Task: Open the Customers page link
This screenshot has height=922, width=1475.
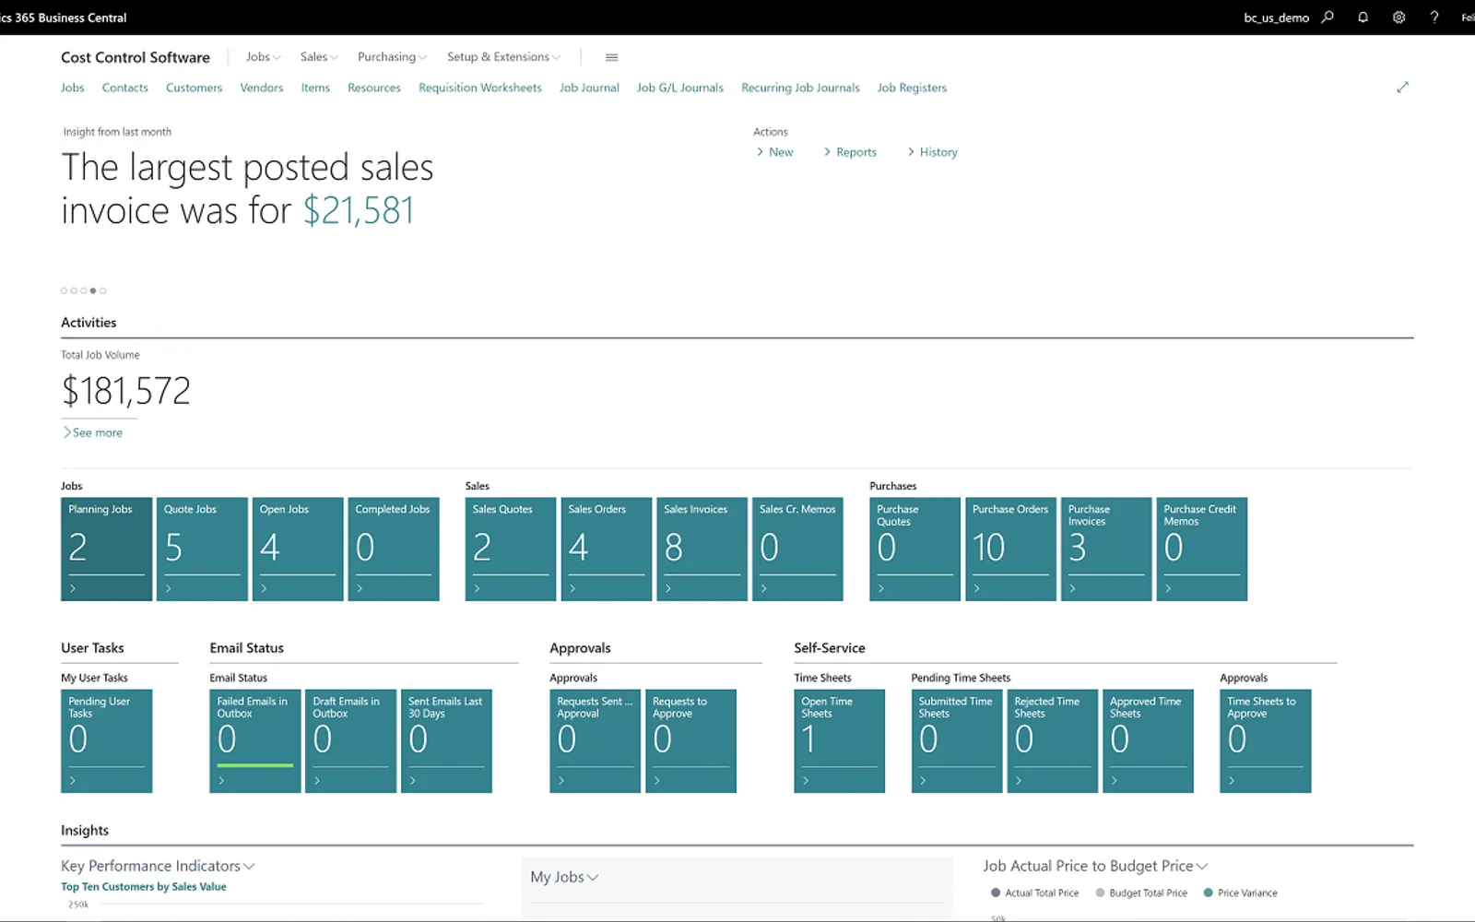Action: point(194,88)
